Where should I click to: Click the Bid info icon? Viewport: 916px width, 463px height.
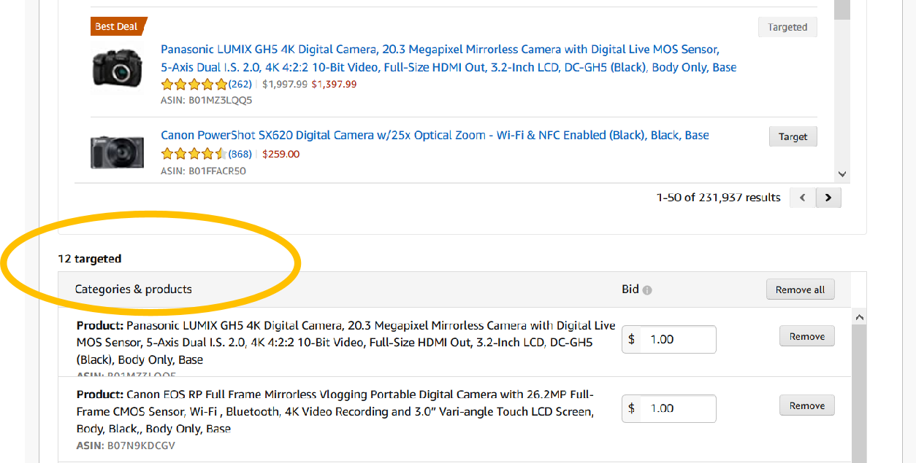(x=647, y=290)
